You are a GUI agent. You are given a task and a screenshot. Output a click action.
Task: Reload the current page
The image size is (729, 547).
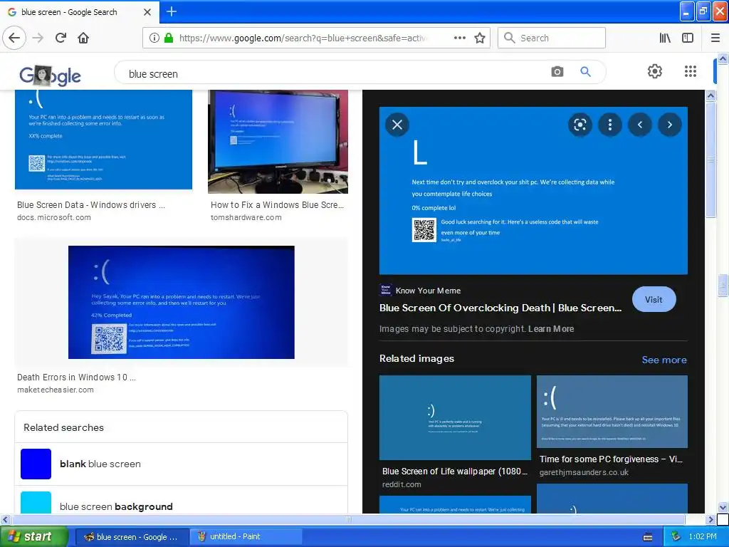(61, 38)
